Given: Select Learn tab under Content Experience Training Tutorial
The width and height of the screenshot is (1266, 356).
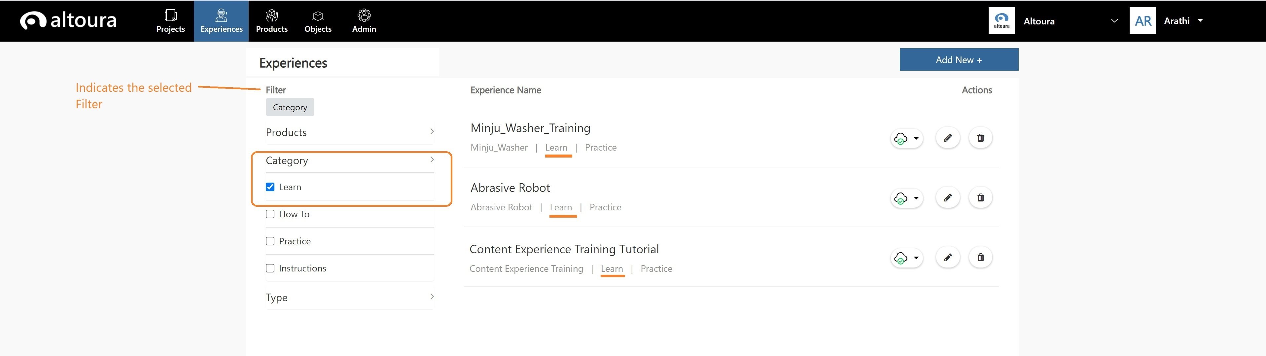Looking at the screenshot, I should pos(612,269).
